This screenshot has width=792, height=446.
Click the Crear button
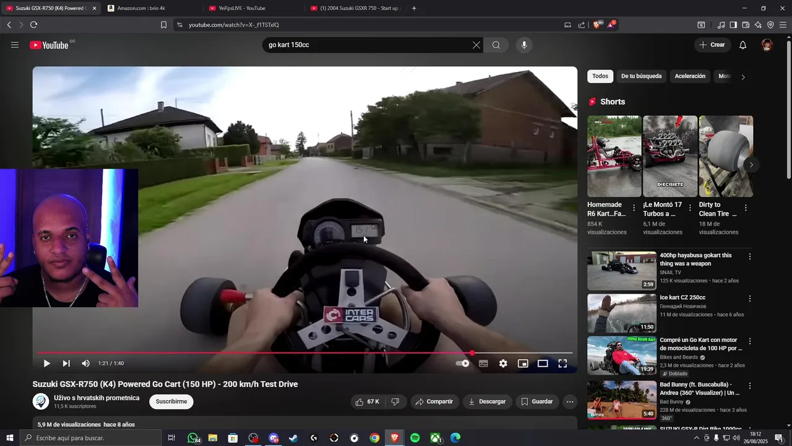(712, 45)
